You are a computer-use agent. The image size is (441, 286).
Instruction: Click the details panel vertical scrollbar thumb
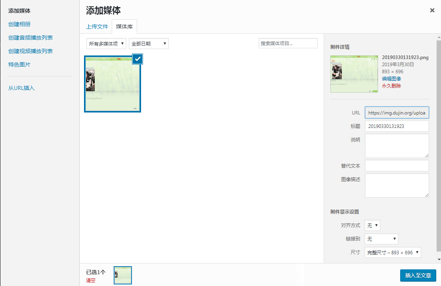[439, 146]
